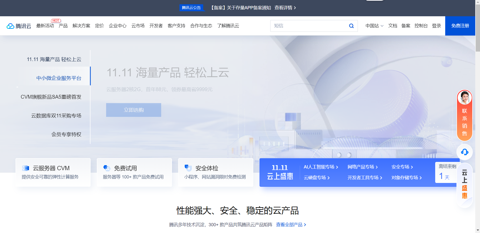
Task: Open the headset customer service icon
Action: coord(464,152)
